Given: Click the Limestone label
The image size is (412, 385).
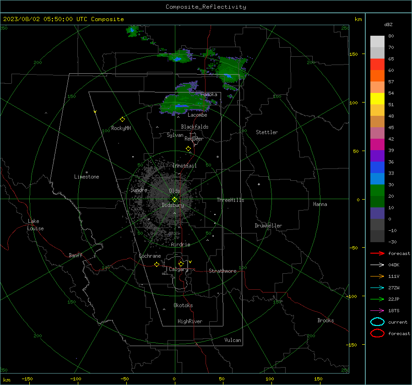Looking at the screenshot, I should pos(87,177).
